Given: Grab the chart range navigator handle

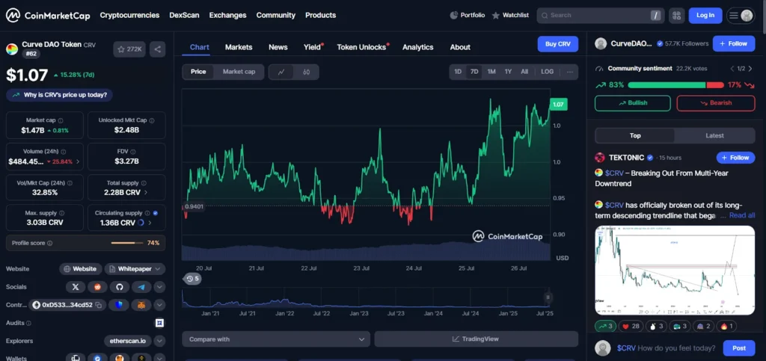Looking at the screenshot, I should [548, 297].
